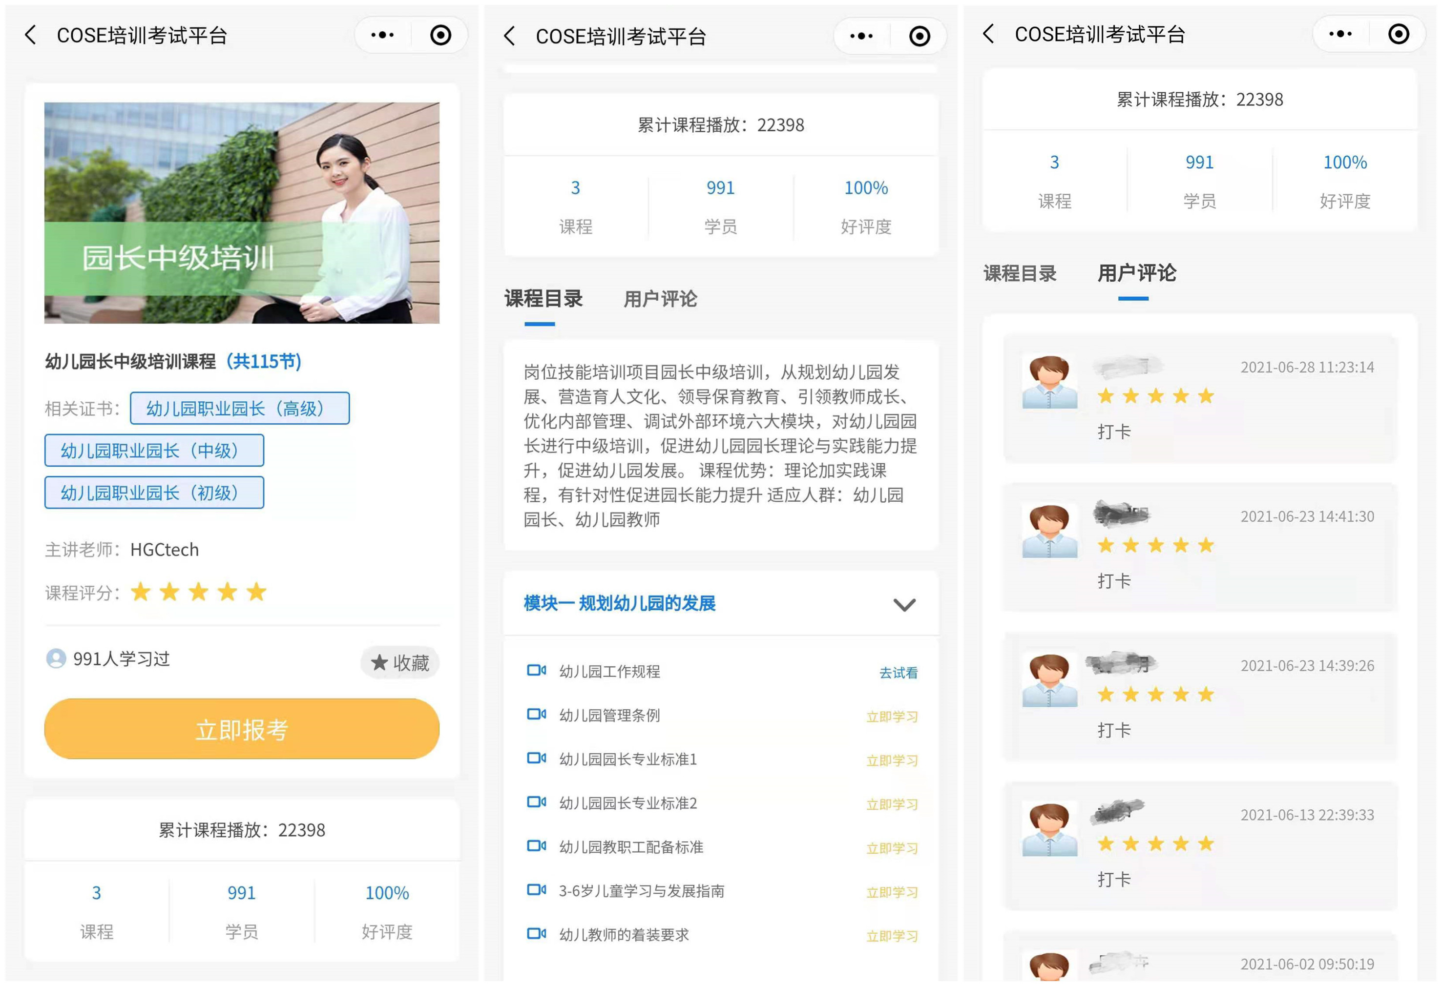The height and width of the screenshot is (986, 1442).
Task: Click the user icon next to 991人学习过
Action: pos(56,658)
